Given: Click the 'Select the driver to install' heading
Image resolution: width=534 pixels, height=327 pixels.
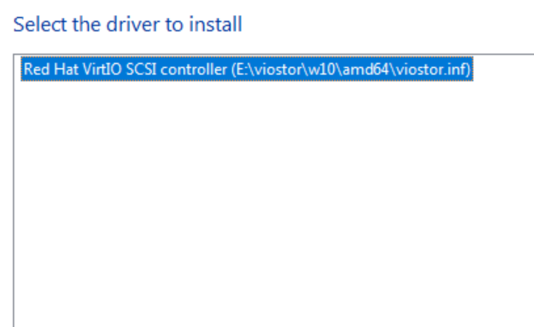Looking at the screenshot, I should click(x=128, y=25).
